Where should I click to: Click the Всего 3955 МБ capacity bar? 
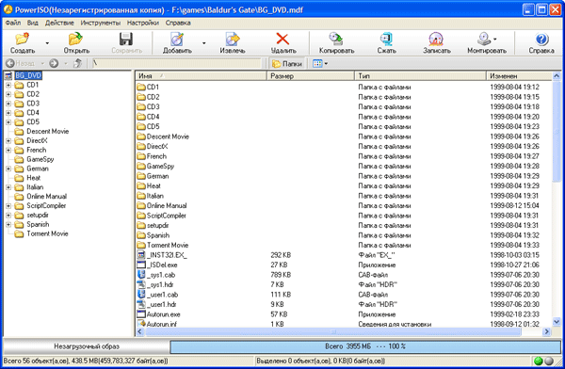pos(365,346)
